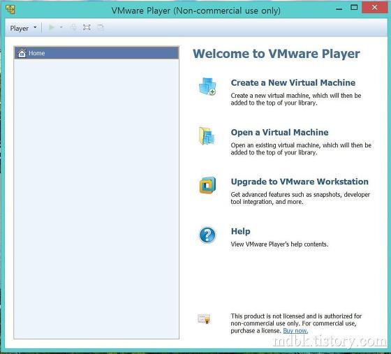Screen dimensions: 391x354
Task: Open the Player menu
Action: click(x=23, y=28)
